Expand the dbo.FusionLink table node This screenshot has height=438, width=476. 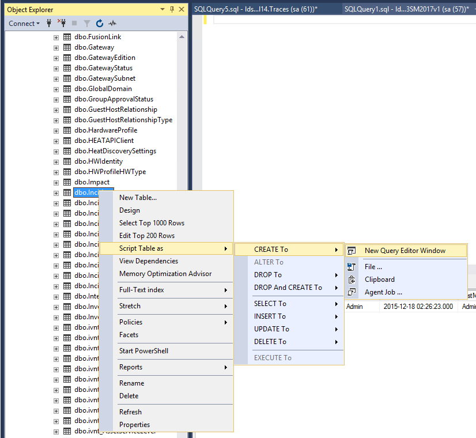(x=56, y=37)
